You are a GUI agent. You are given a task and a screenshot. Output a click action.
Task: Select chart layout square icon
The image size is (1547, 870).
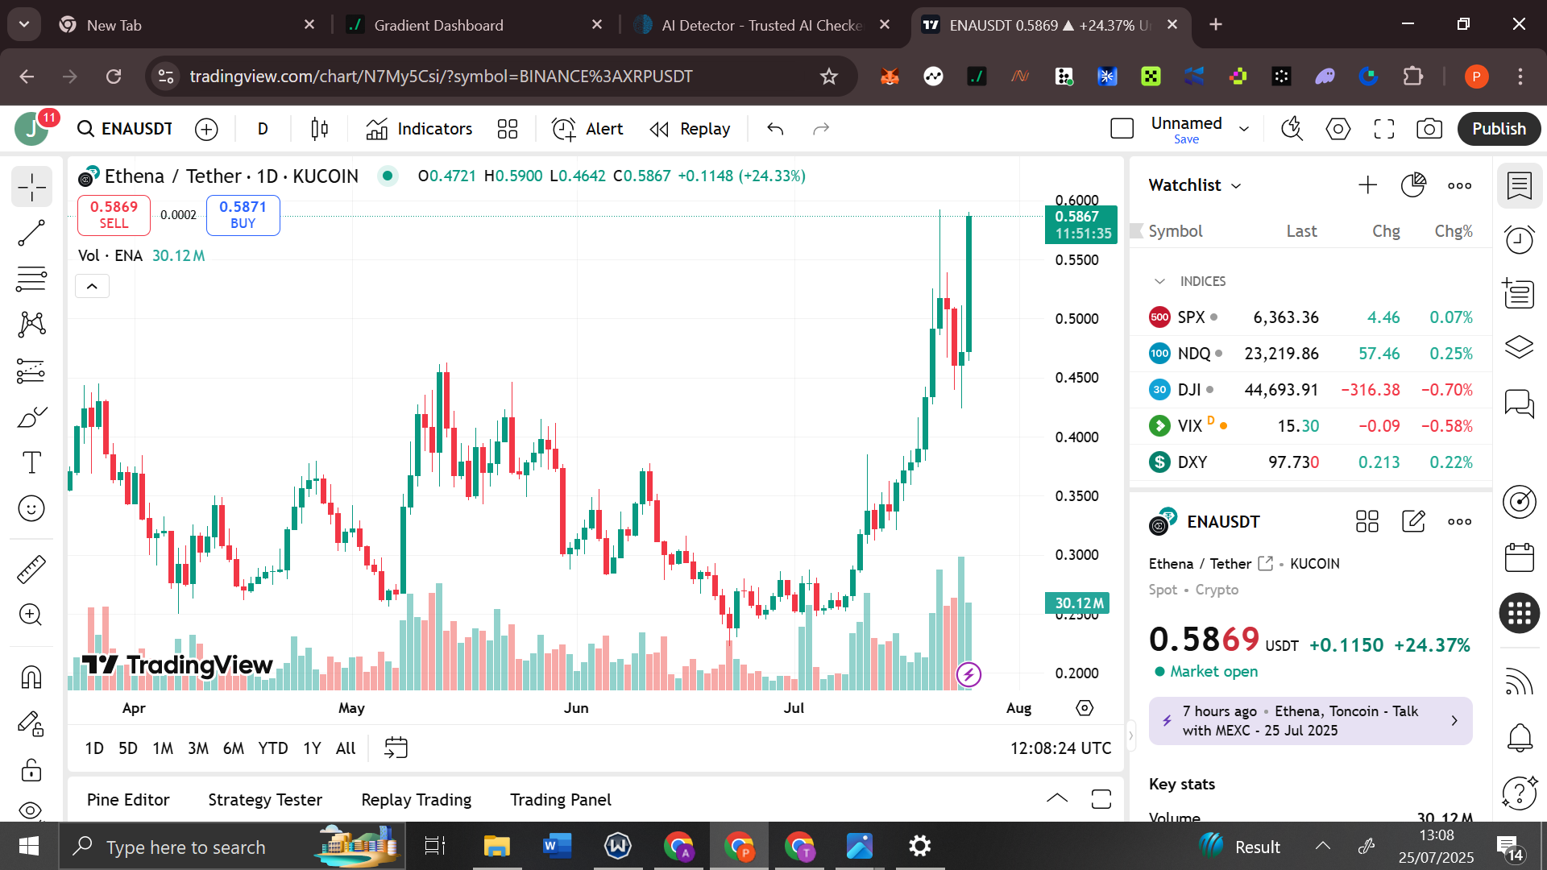point(1122,129)
